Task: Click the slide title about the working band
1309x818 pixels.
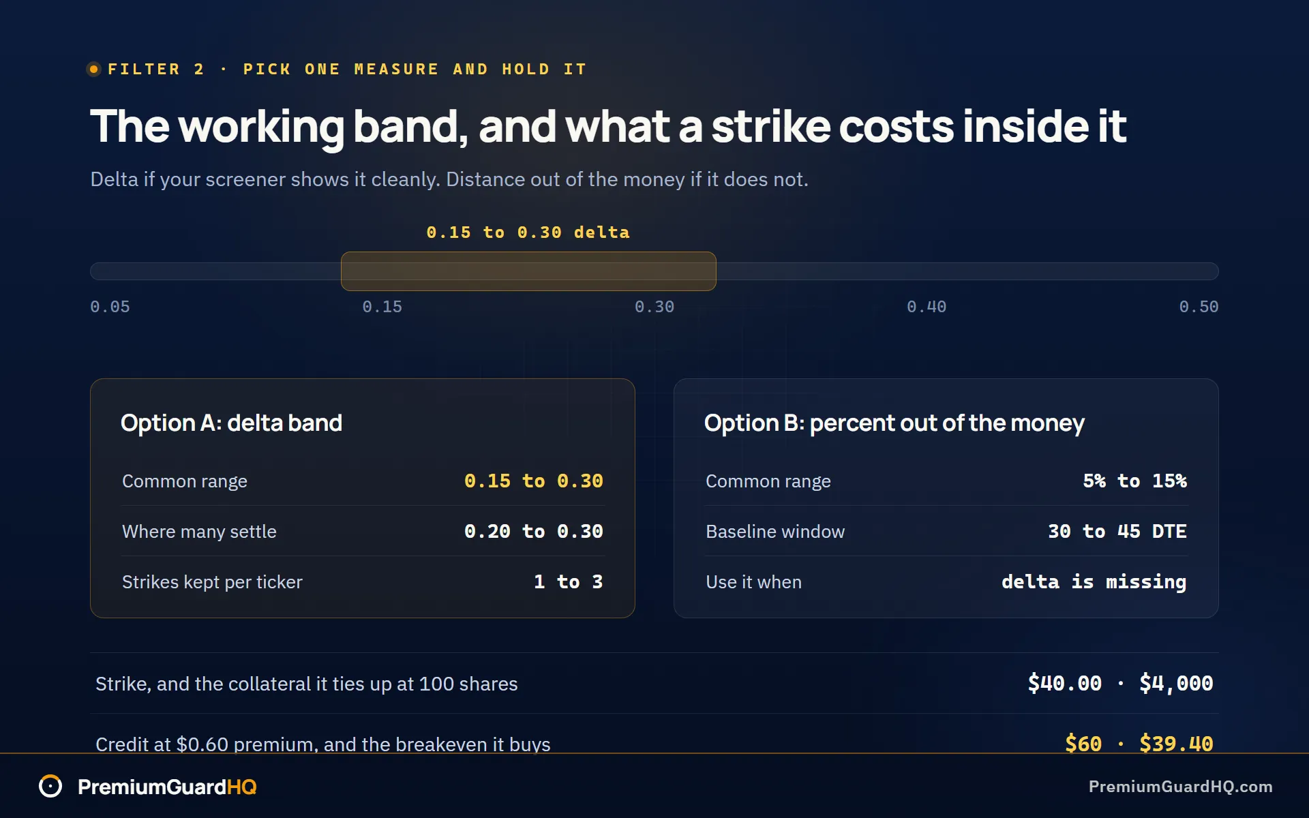Action: (608, 127)
